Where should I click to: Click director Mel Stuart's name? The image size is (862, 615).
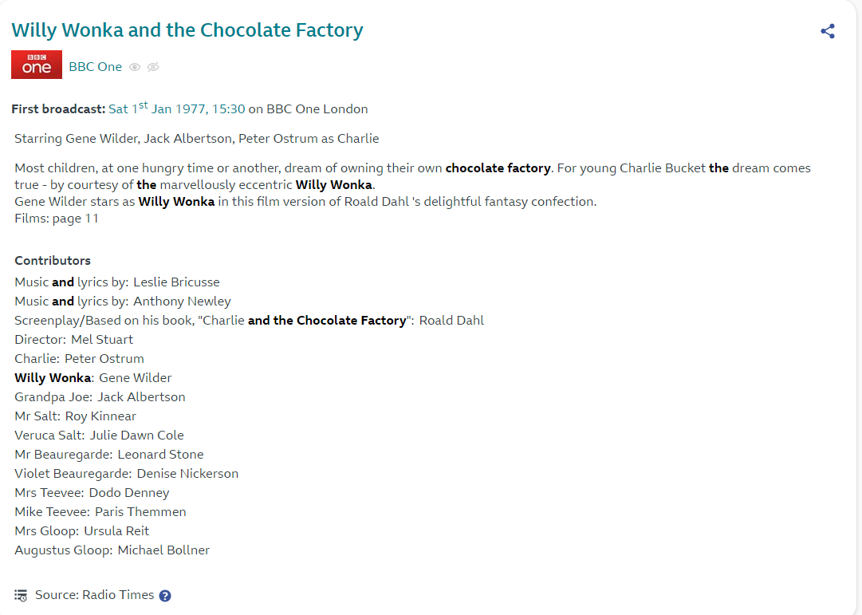tap(102, 340)
